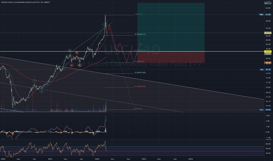Screen dimensions: 273x161
Task: Click the 34.50 price axis value
Action: [x=268, y=73]
